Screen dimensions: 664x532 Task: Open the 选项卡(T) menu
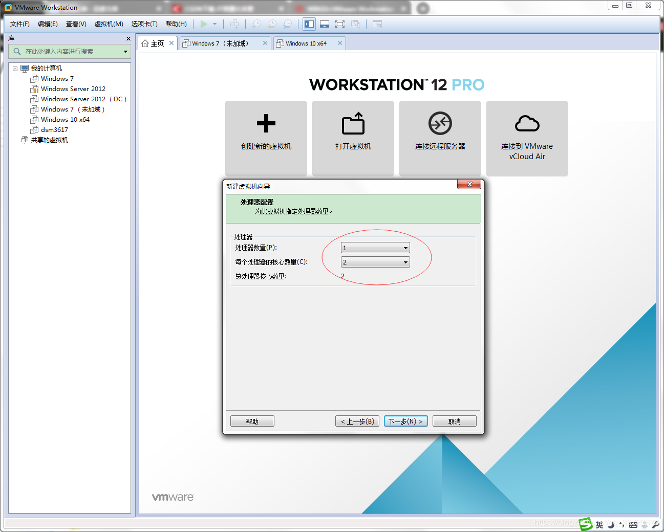[144, 24]
